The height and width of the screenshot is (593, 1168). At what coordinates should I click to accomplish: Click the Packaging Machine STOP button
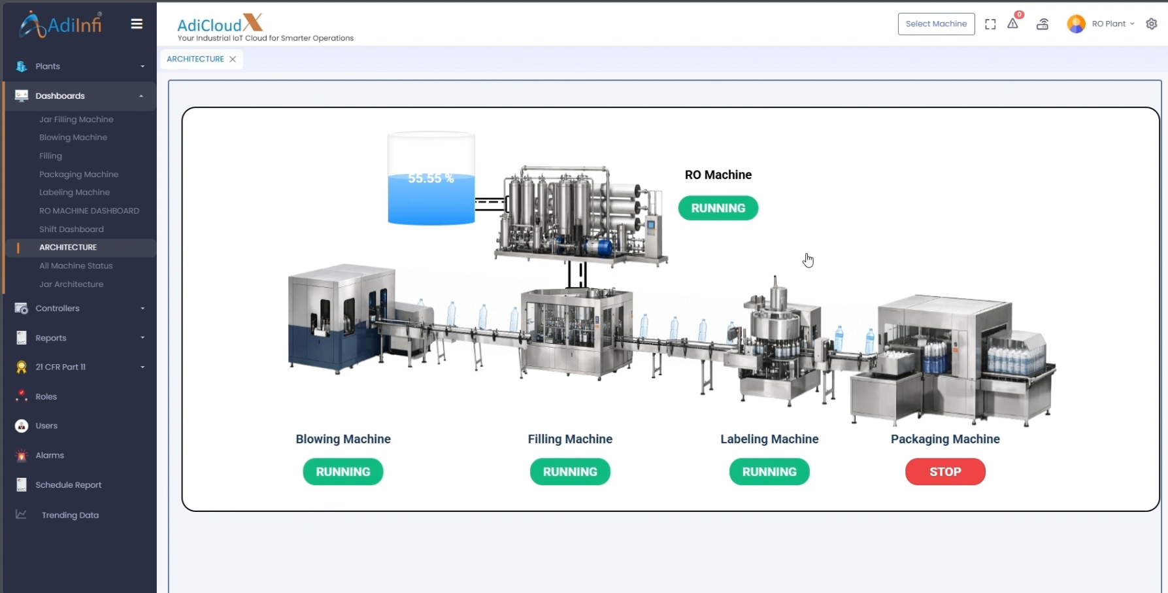click(x=944, y=472)
